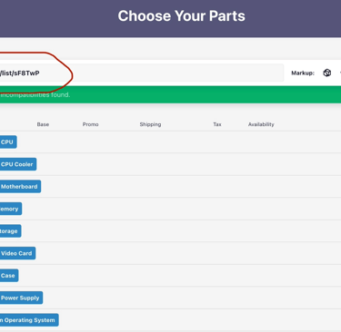Select the Shipping column header
Viewport: 341px width, 332px height.
[150, 124]
